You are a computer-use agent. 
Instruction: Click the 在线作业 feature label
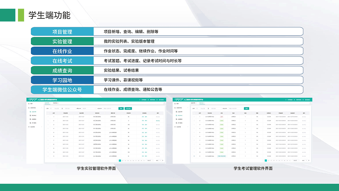tap(62, 51)
